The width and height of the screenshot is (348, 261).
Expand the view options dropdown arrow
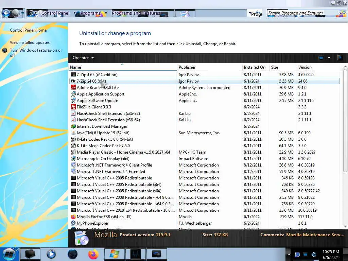[x=329, y=58]
